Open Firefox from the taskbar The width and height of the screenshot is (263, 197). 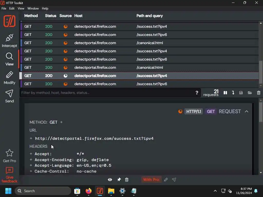(x=89, y=191)
